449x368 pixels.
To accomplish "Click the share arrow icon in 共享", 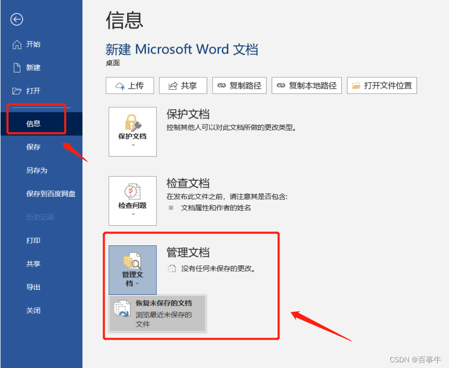I will pos(173,86).
